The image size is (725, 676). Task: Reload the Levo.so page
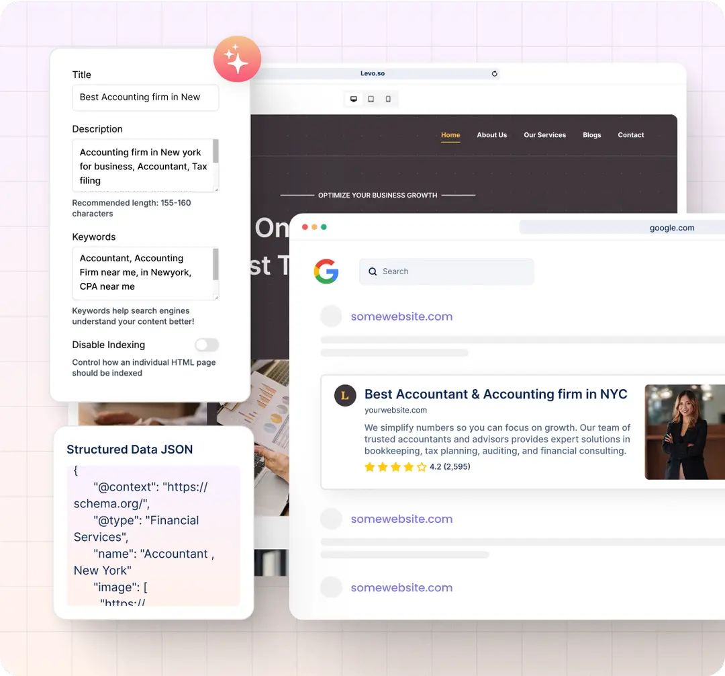coord(494,73)
